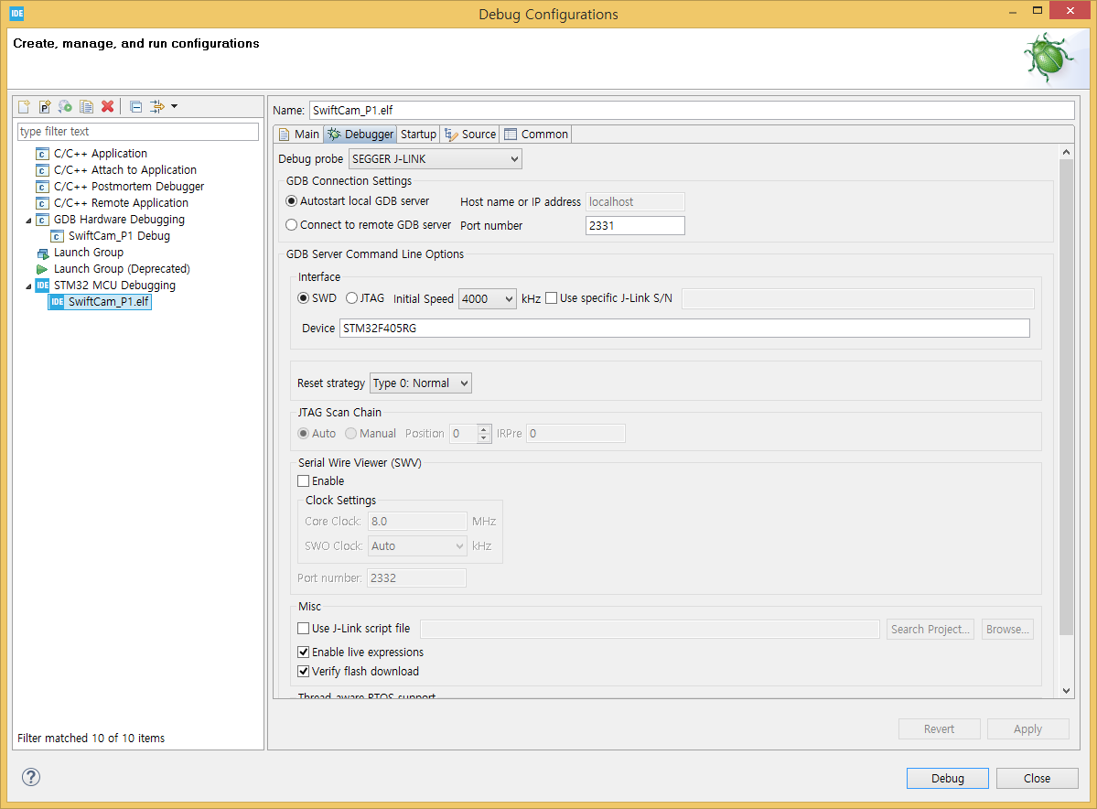Collapse STM32 MCU Debugging tree node
The height and width of the screenshot is (809, 1097).
28,286
